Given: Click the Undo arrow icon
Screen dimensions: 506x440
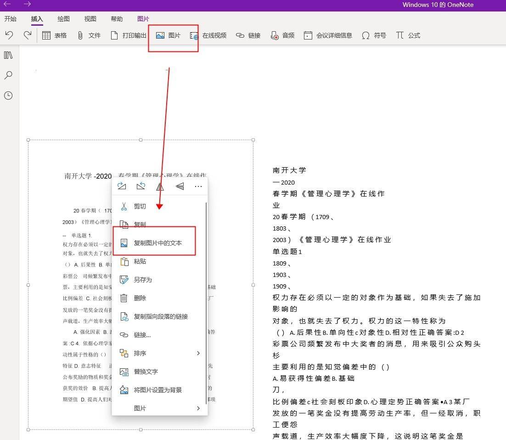Looking at the screenshot, I should point(9,35).
